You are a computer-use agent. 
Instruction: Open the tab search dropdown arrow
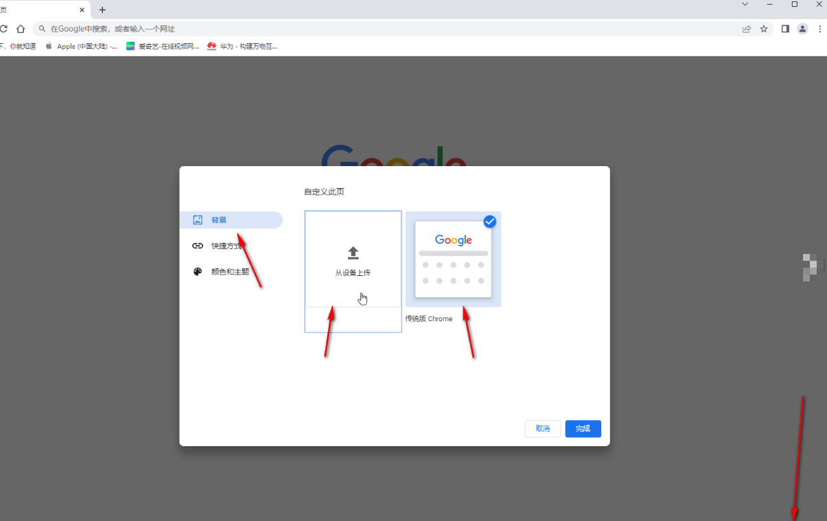tap(745, 4)
